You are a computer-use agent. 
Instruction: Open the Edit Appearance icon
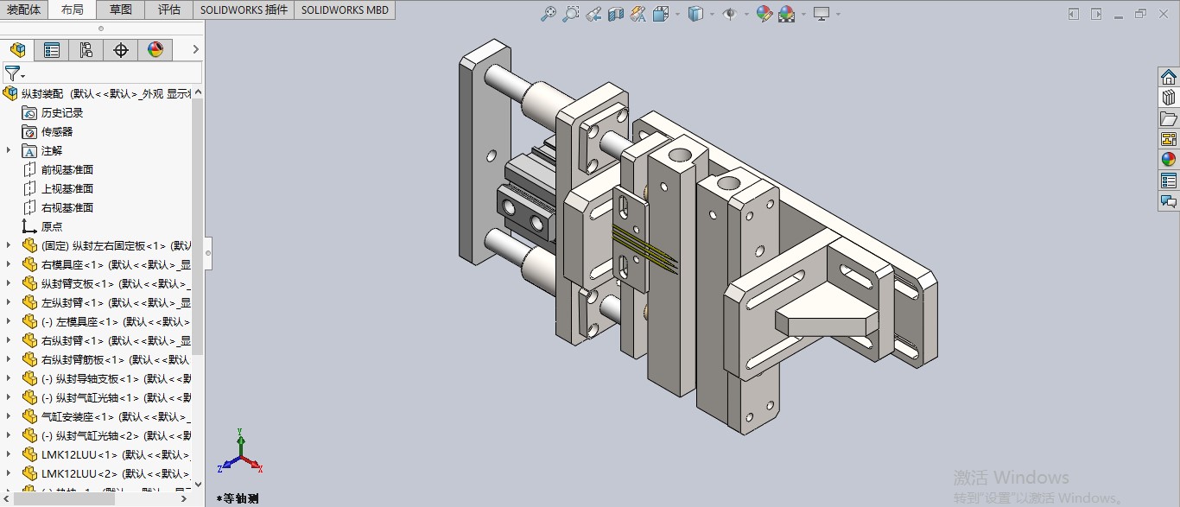(x=764, y=14)
